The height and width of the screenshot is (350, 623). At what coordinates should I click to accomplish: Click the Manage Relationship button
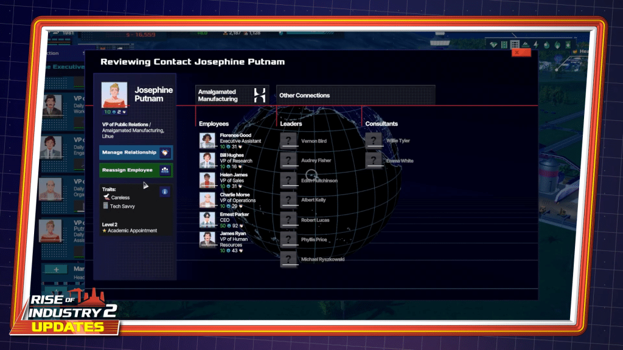tap(131, 153)
